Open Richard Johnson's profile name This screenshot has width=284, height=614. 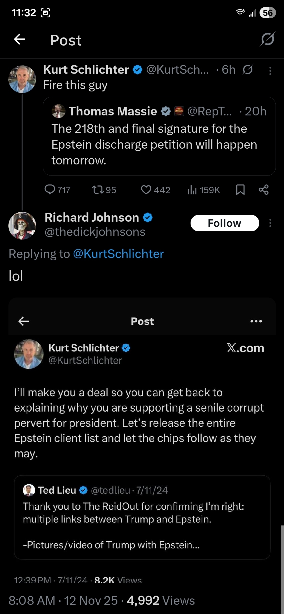pyautogui.click(x=92, y=218)
